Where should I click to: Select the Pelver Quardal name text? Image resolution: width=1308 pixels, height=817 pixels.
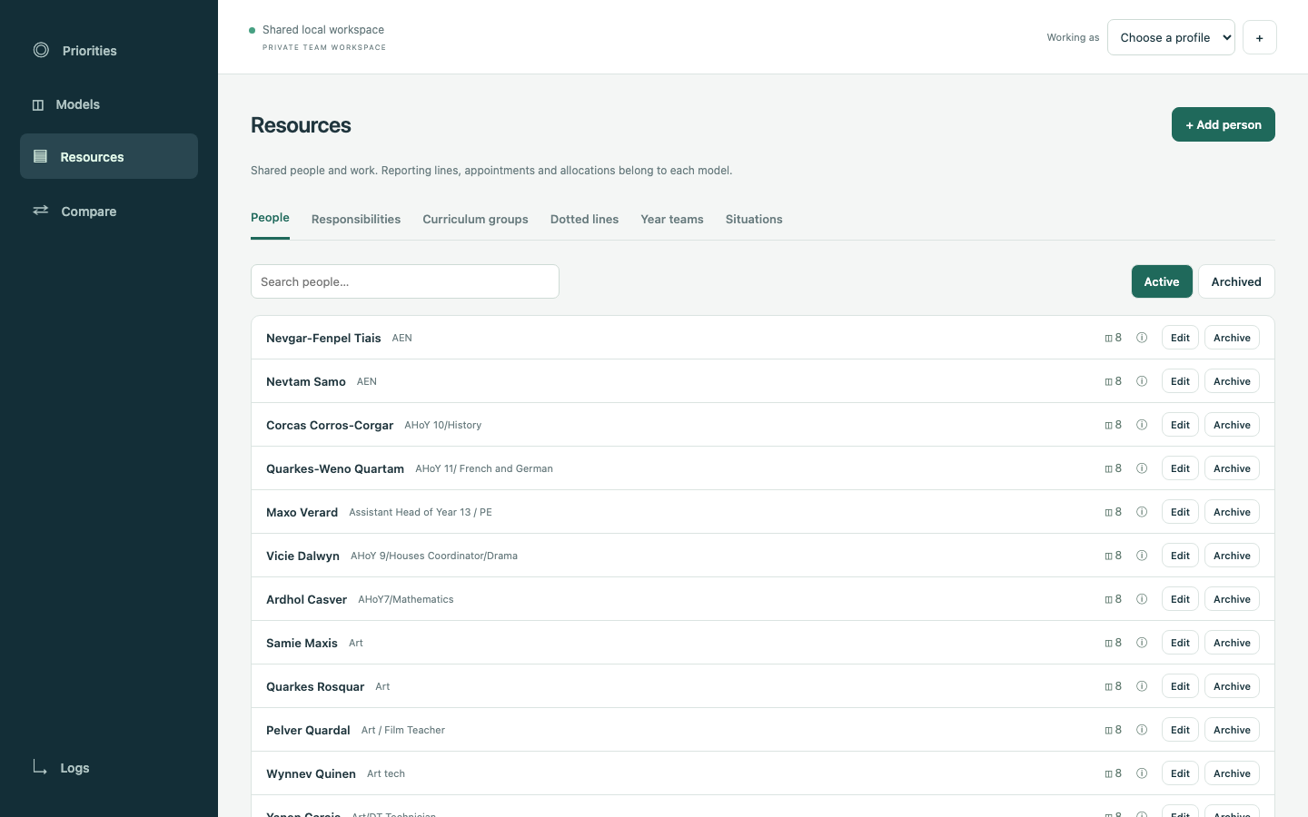308,730
